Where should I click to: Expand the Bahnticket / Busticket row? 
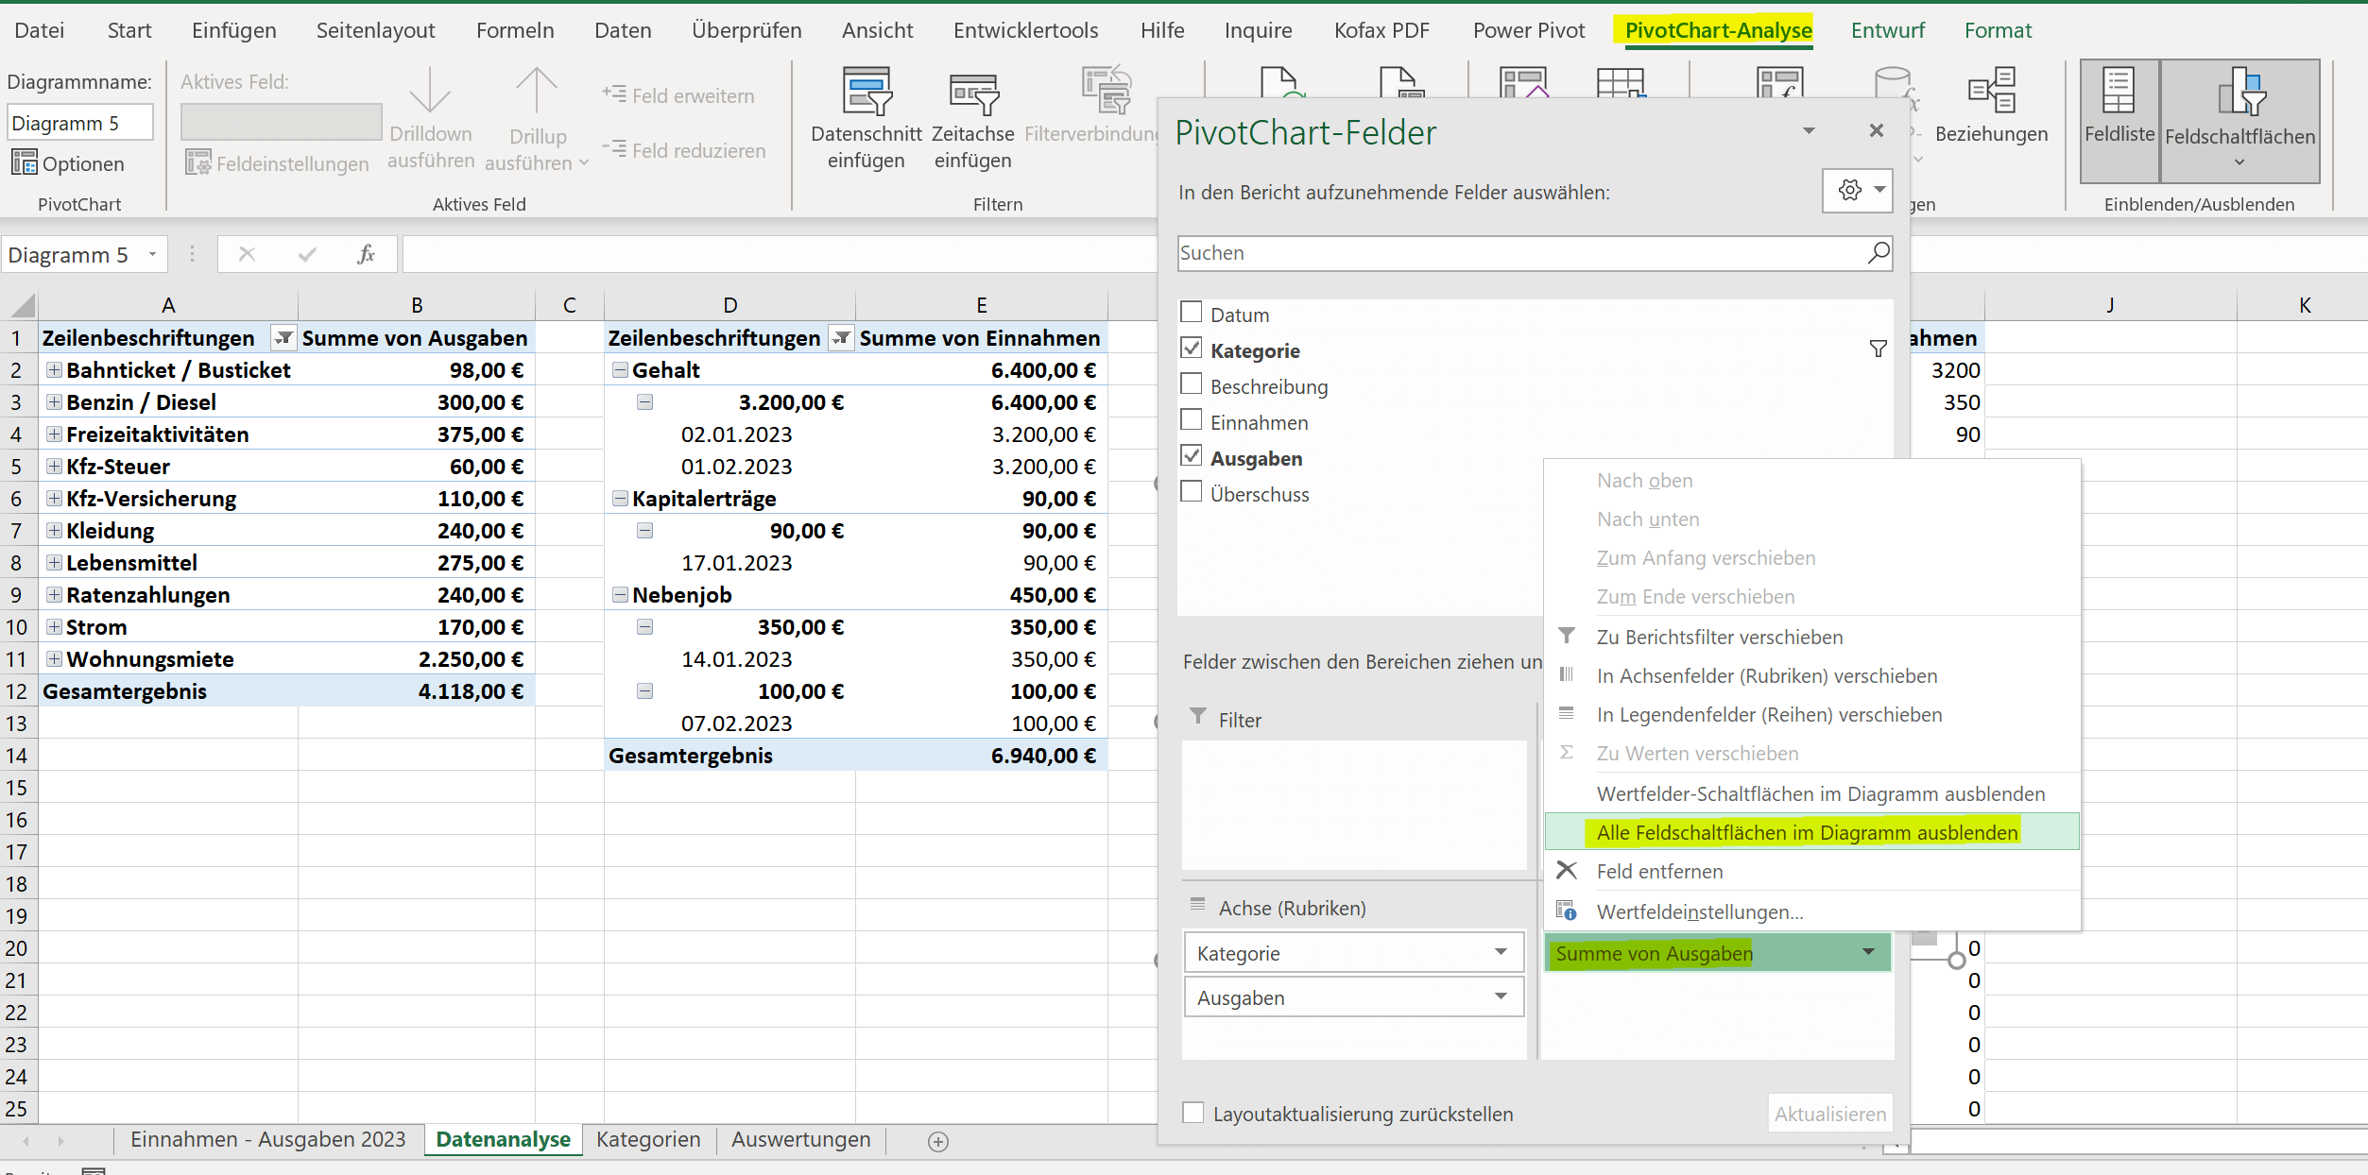pos(55,369)
